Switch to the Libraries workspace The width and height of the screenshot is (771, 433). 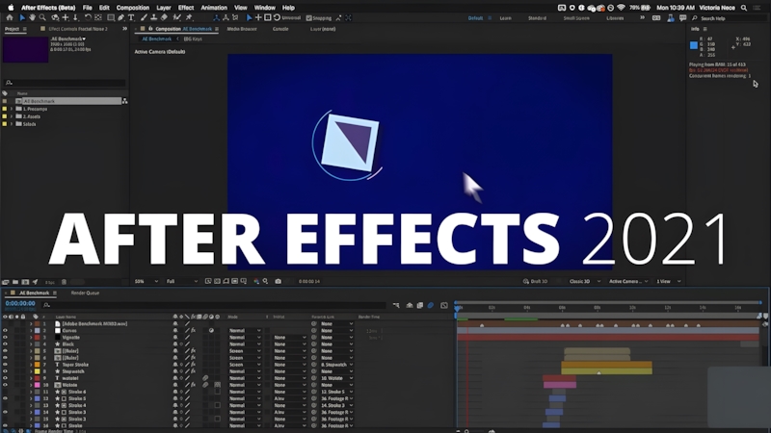point(615,18)
